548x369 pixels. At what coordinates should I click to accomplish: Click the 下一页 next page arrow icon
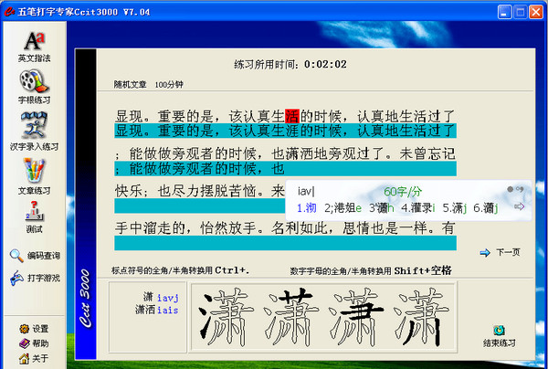click(485, 253)
